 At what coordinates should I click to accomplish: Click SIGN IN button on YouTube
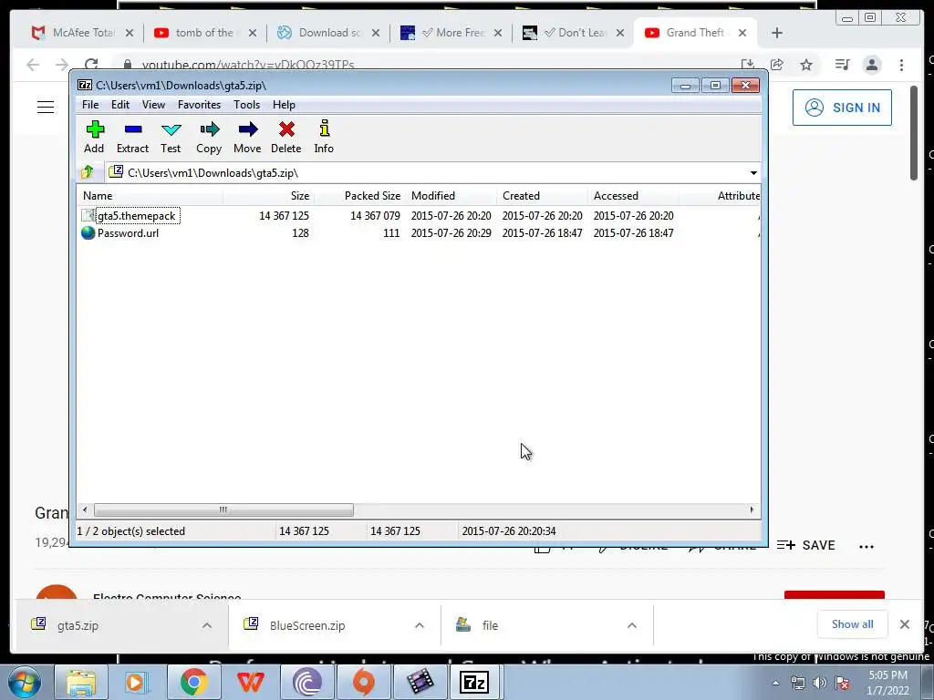pos(842,108)
